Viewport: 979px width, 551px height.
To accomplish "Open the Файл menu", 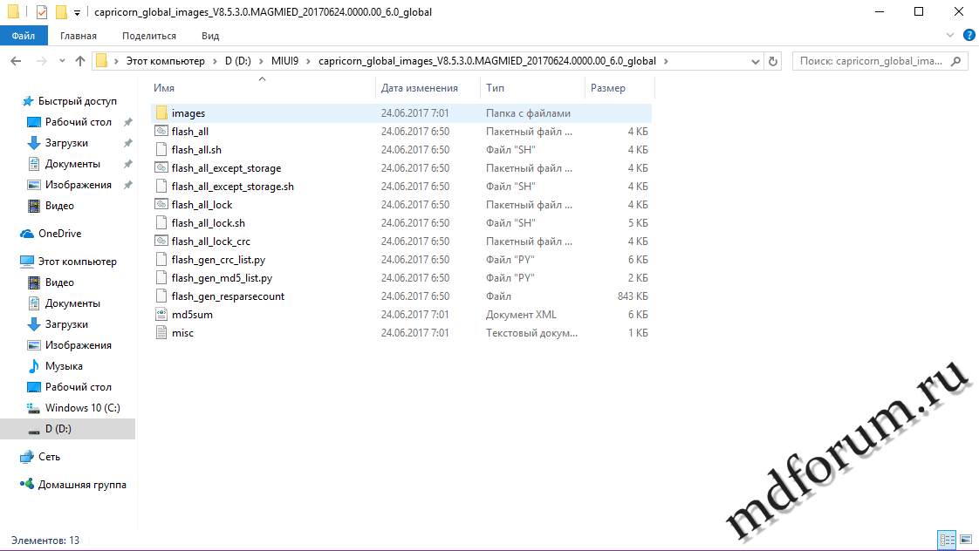I will pyautogui.click(x=24, y=36).
